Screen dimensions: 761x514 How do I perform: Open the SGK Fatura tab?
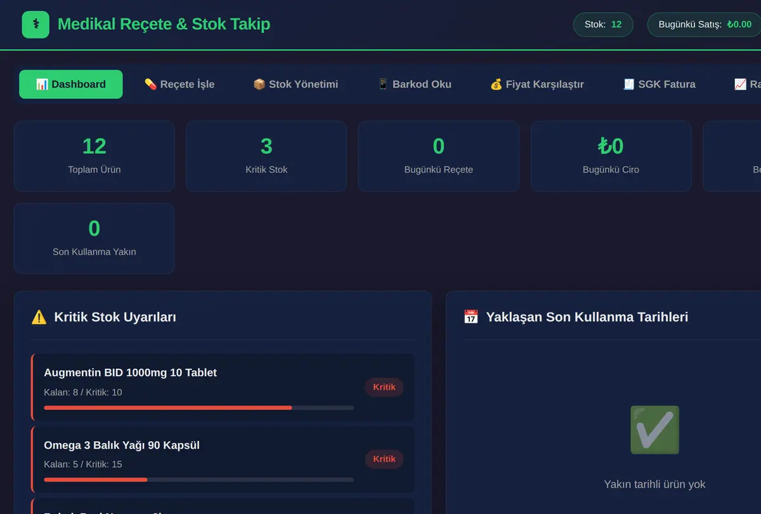[x=660, y=84]
